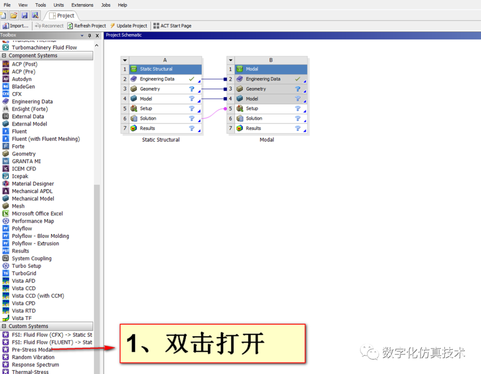This screenshot has height=374, width=481.
Task: Select the Setup cell in Modal system
Action: pos(271,109)
